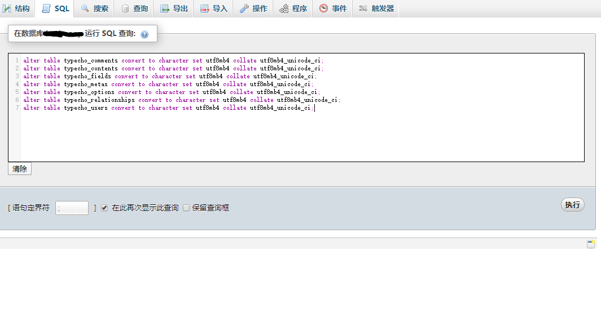Click the typecho_fields table name in line 3
Image resolution: width=601 pixels, height=309 pixels.
(87, 76)
